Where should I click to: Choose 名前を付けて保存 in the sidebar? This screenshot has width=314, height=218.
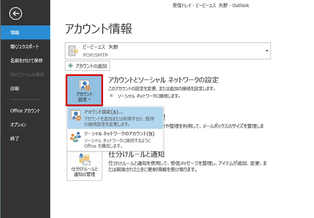pos(27,60)
